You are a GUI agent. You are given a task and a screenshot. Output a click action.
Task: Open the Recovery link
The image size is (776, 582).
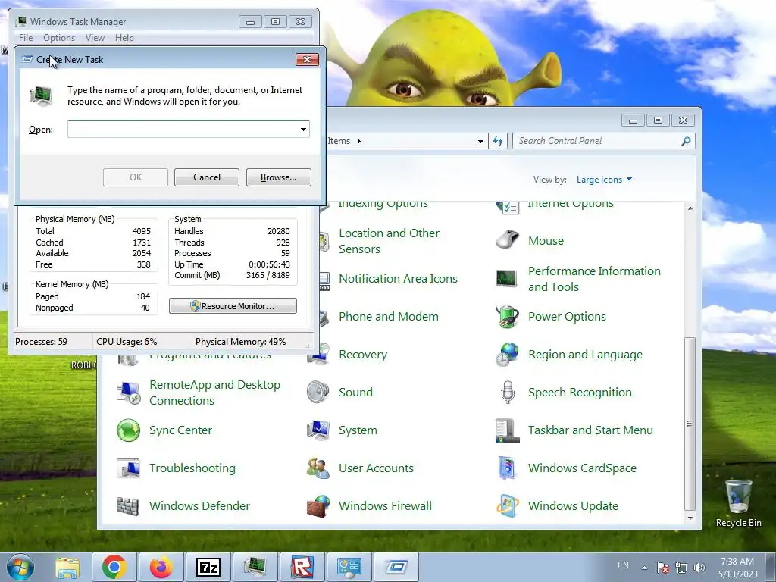pos(363,355)
